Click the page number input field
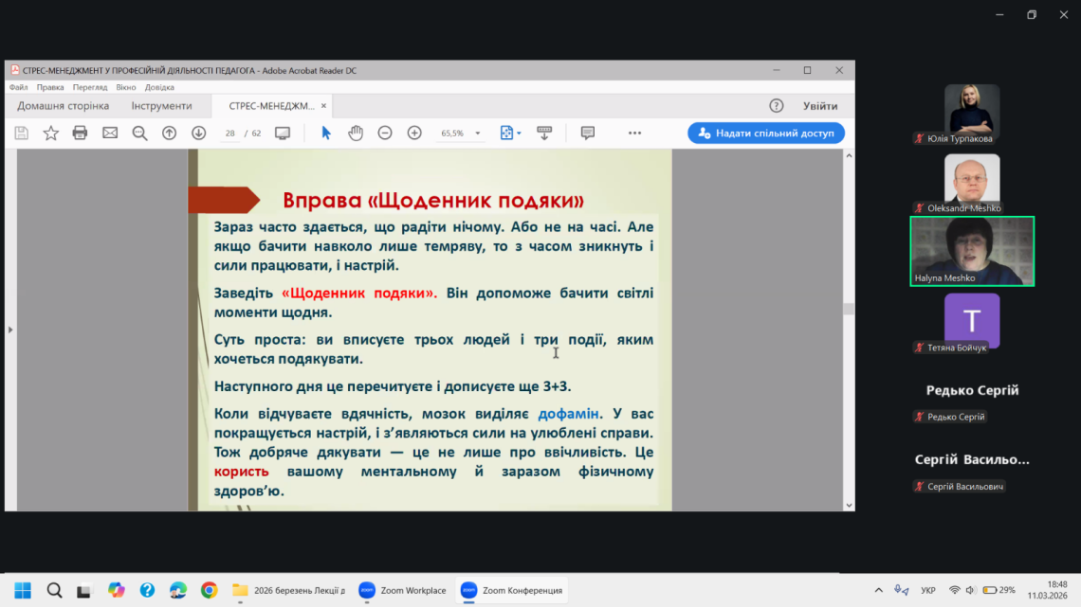1081x607 pixels. pyautogui.click(x=230, y=134)
